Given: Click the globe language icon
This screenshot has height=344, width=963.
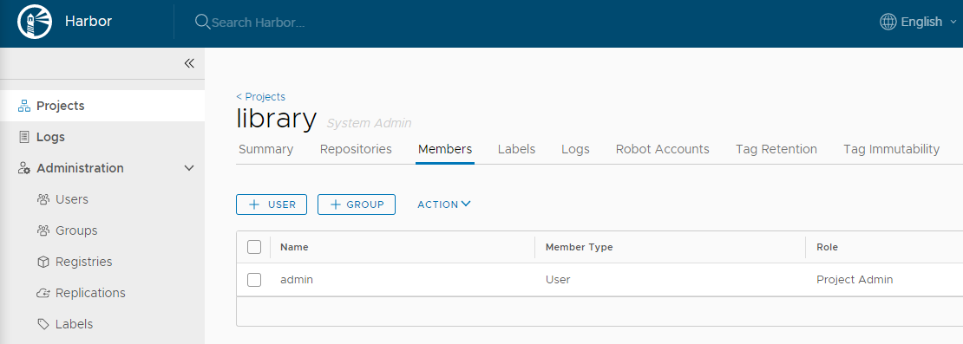Looking at the screenshot, I should (x=888, y=22).
